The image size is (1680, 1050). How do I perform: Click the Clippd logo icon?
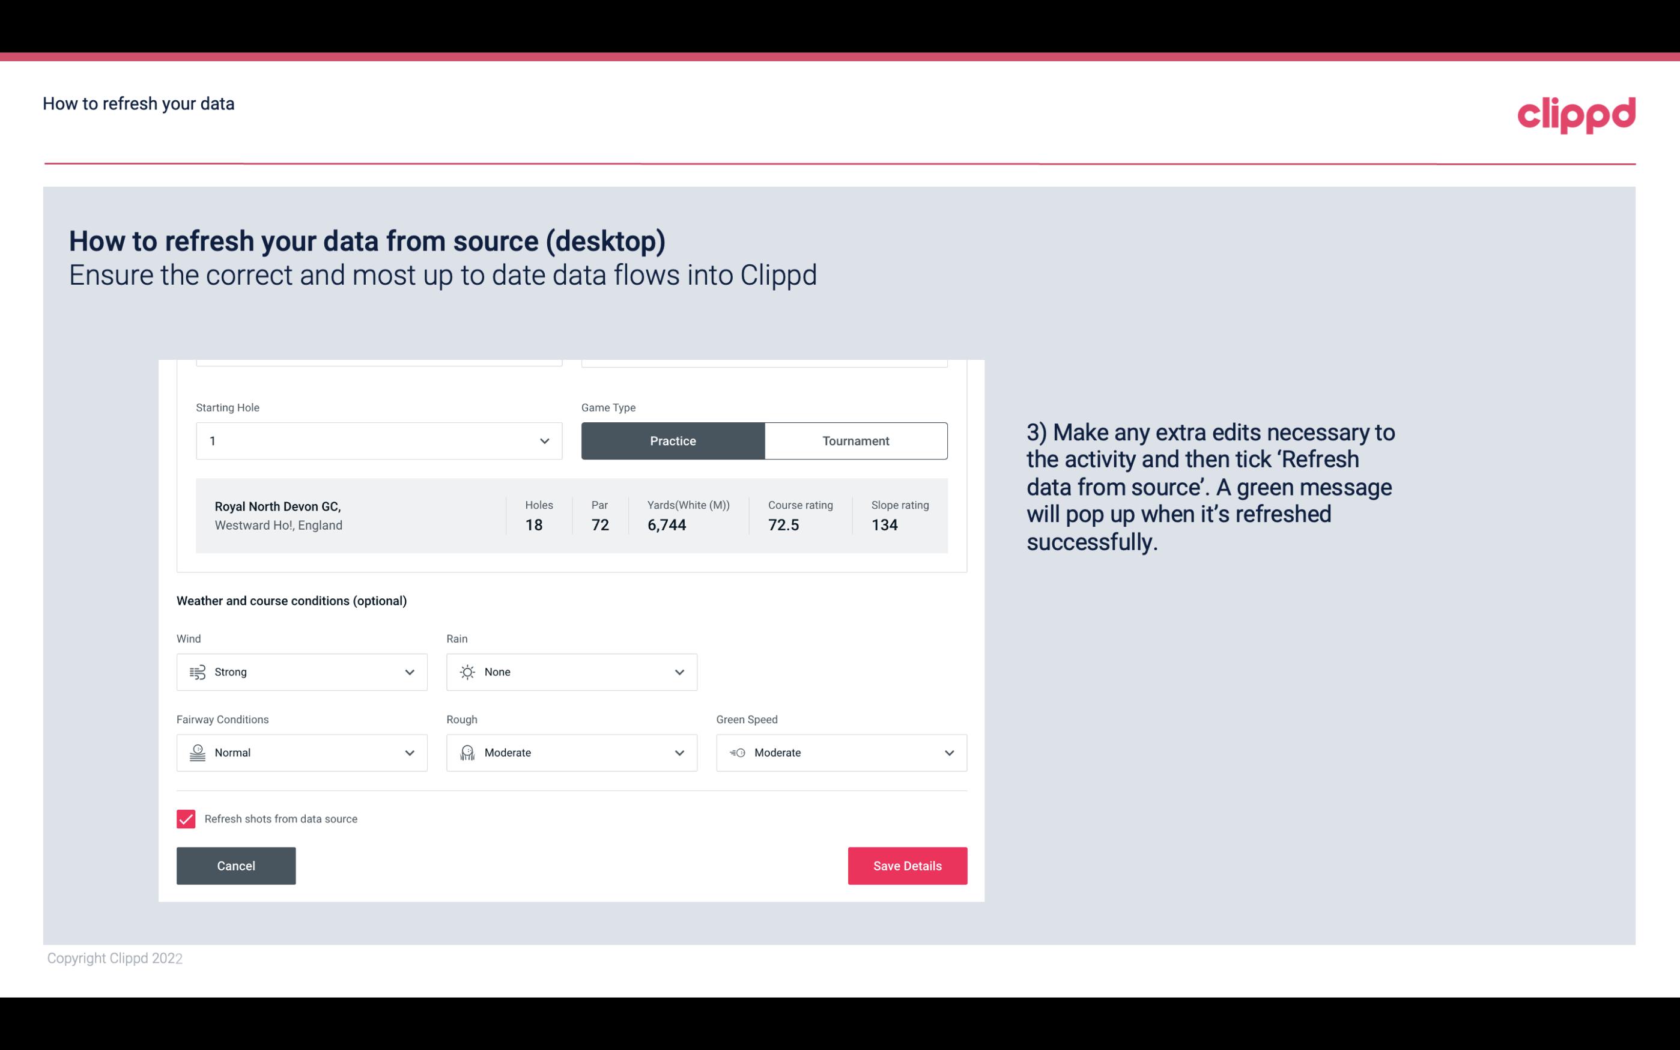point(1576,114)
